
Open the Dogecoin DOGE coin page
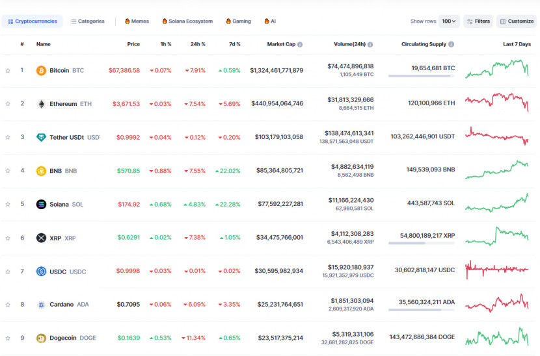pos(73,338)
